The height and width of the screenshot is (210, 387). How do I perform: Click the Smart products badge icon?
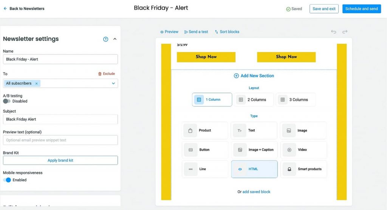click(289, 169)
